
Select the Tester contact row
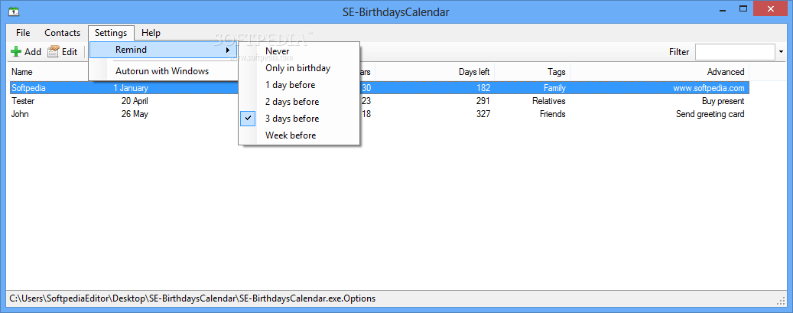click(379, 101)
